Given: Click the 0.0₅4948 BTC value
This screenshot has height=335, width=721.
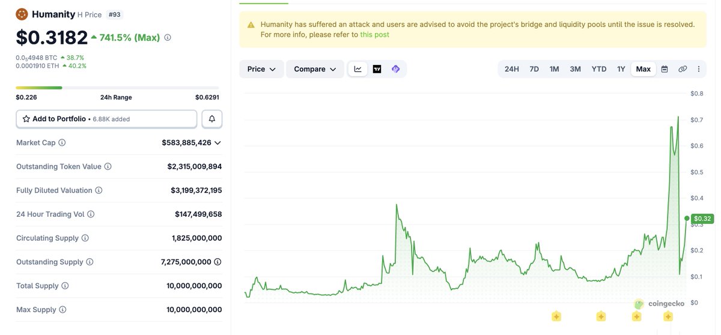Looking at the screenshot, I should [37, 58].
